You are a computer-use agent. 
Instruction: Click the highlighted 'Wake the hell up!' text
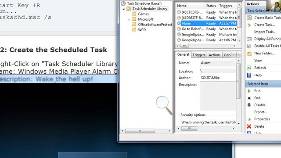64,79
